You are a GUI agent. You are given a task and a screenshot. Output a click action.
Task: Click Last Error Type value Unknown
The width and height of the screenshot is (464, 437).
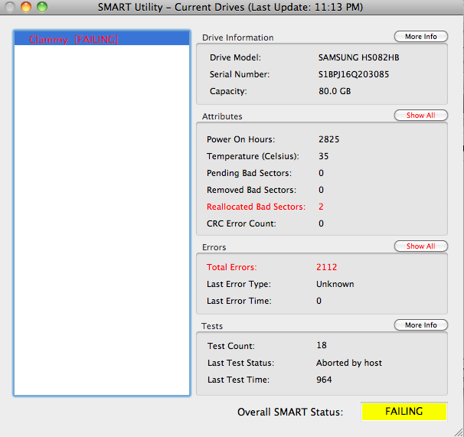tap(335, 284)
